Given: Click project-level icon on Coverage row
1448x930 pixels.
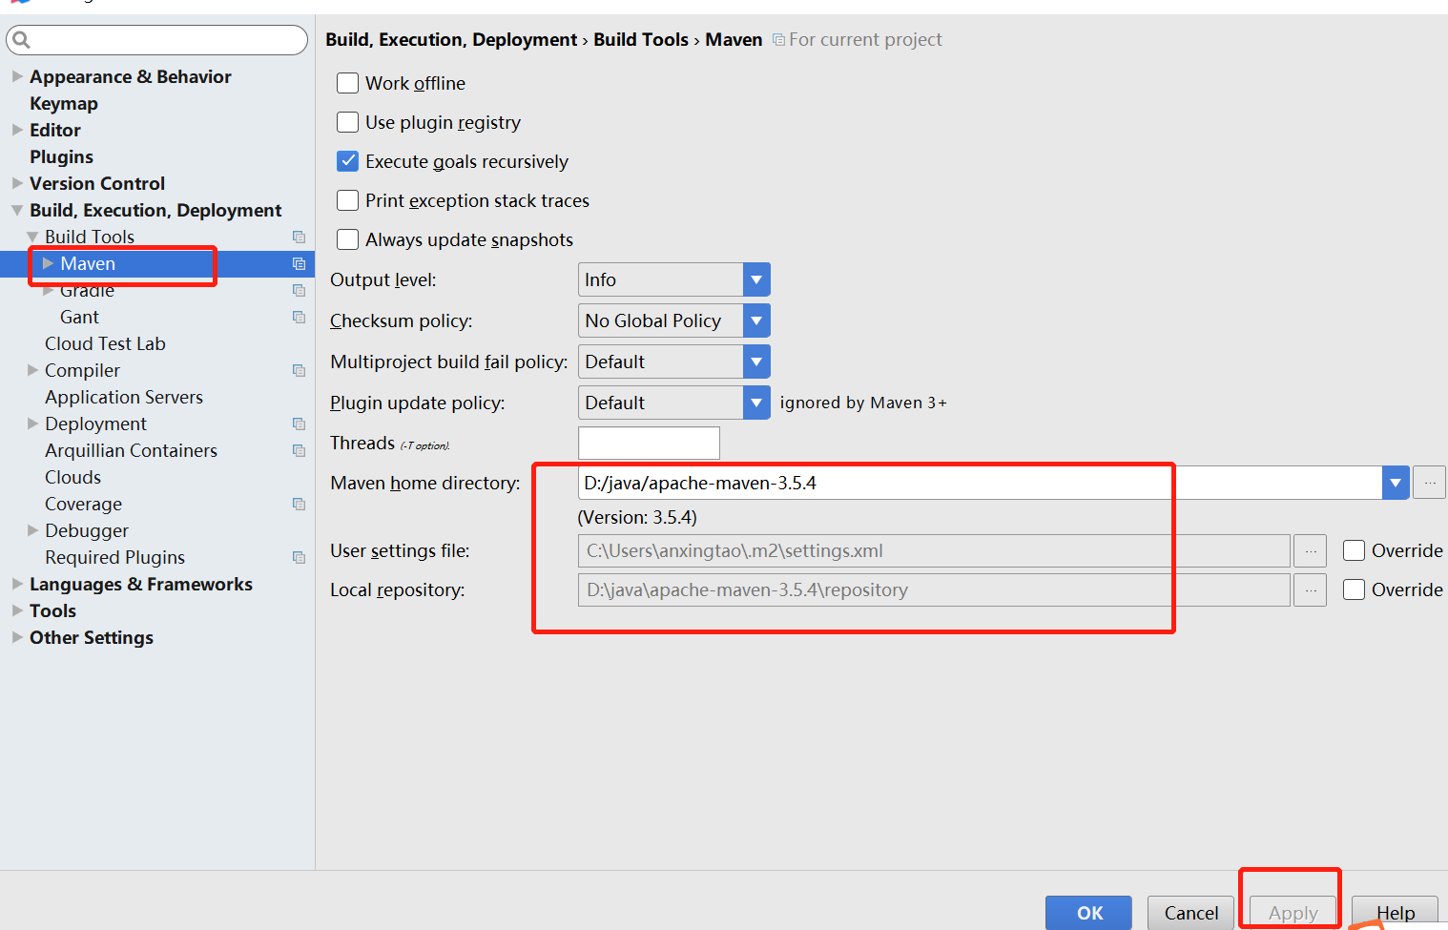Looking at the screenshot, I should pos(299,504).
